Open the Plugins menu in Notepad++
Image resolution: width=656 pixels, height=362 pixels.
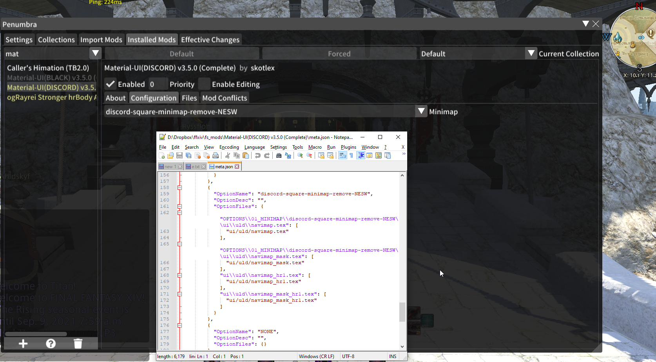tap(348, 147)
